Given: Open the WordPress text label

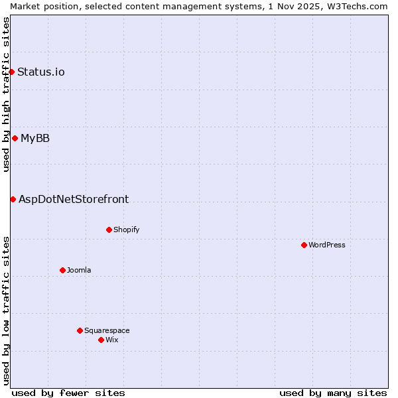Looking at the screenshot, I should point(327,245).
